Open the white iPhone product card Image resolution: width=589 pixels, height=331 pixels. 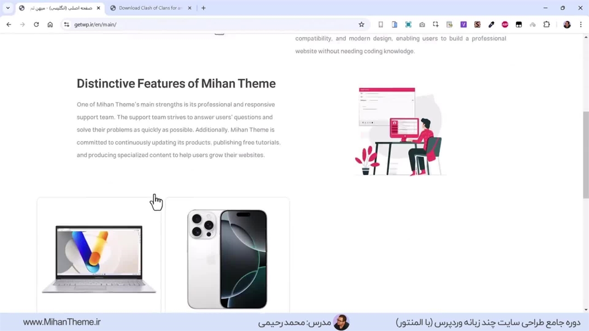tap(227, 255)
